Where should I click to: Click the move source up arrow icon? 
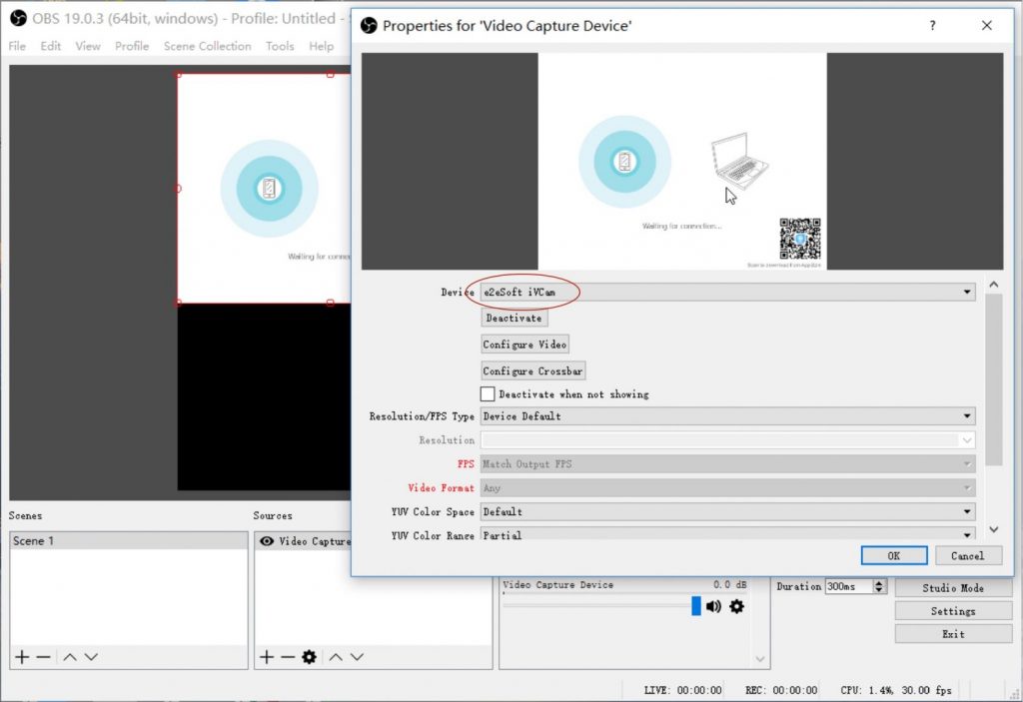pyautogui.click(x=336, y=656)
